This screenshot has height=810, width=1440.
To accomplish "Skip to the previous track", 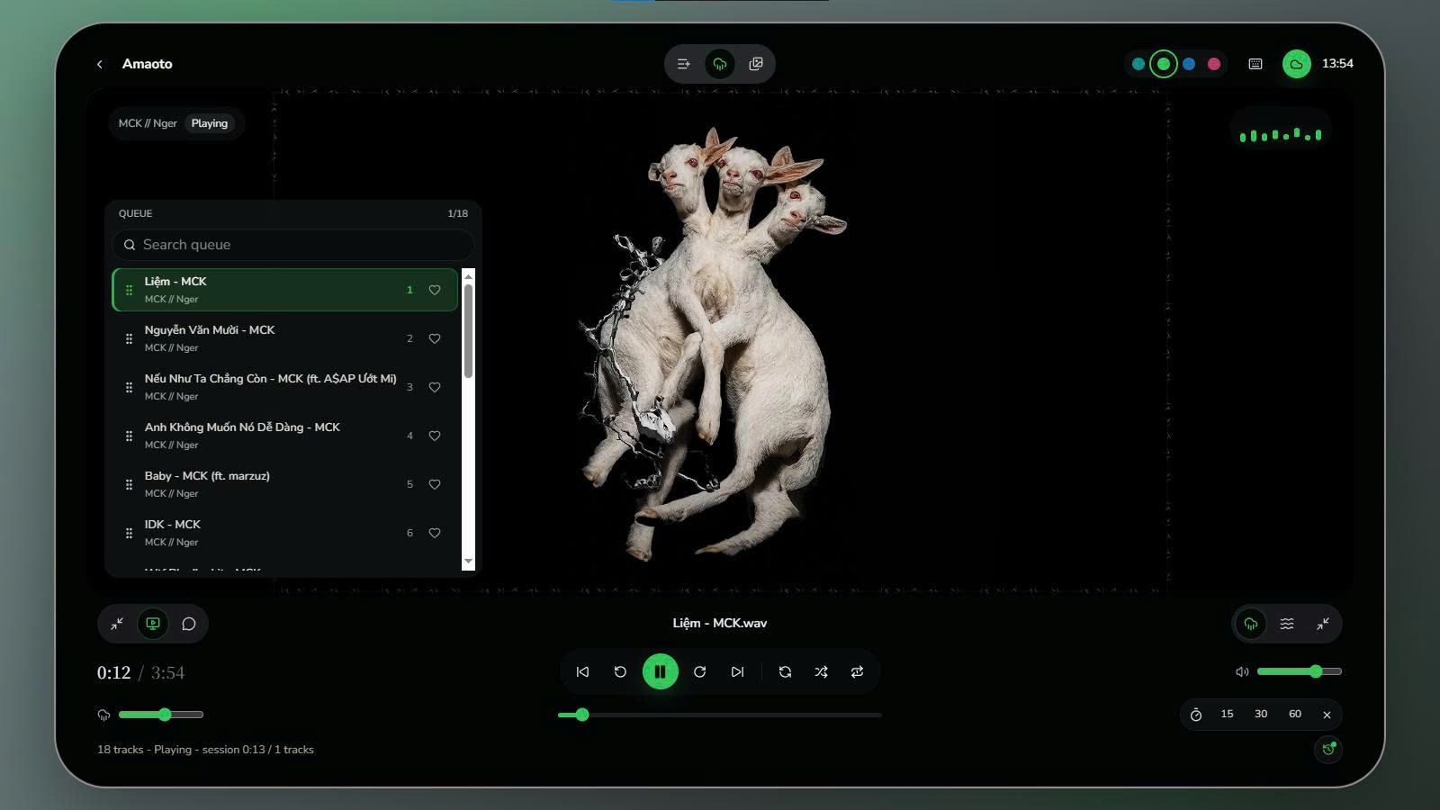I will tap(582, 672).
